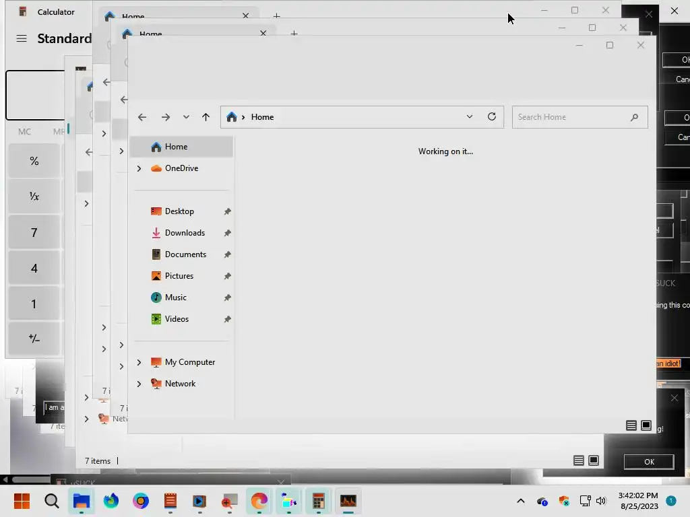690x517 pixels.
Task: Open OneDrive in navigation pane
Action: click(x=181, y=168)
